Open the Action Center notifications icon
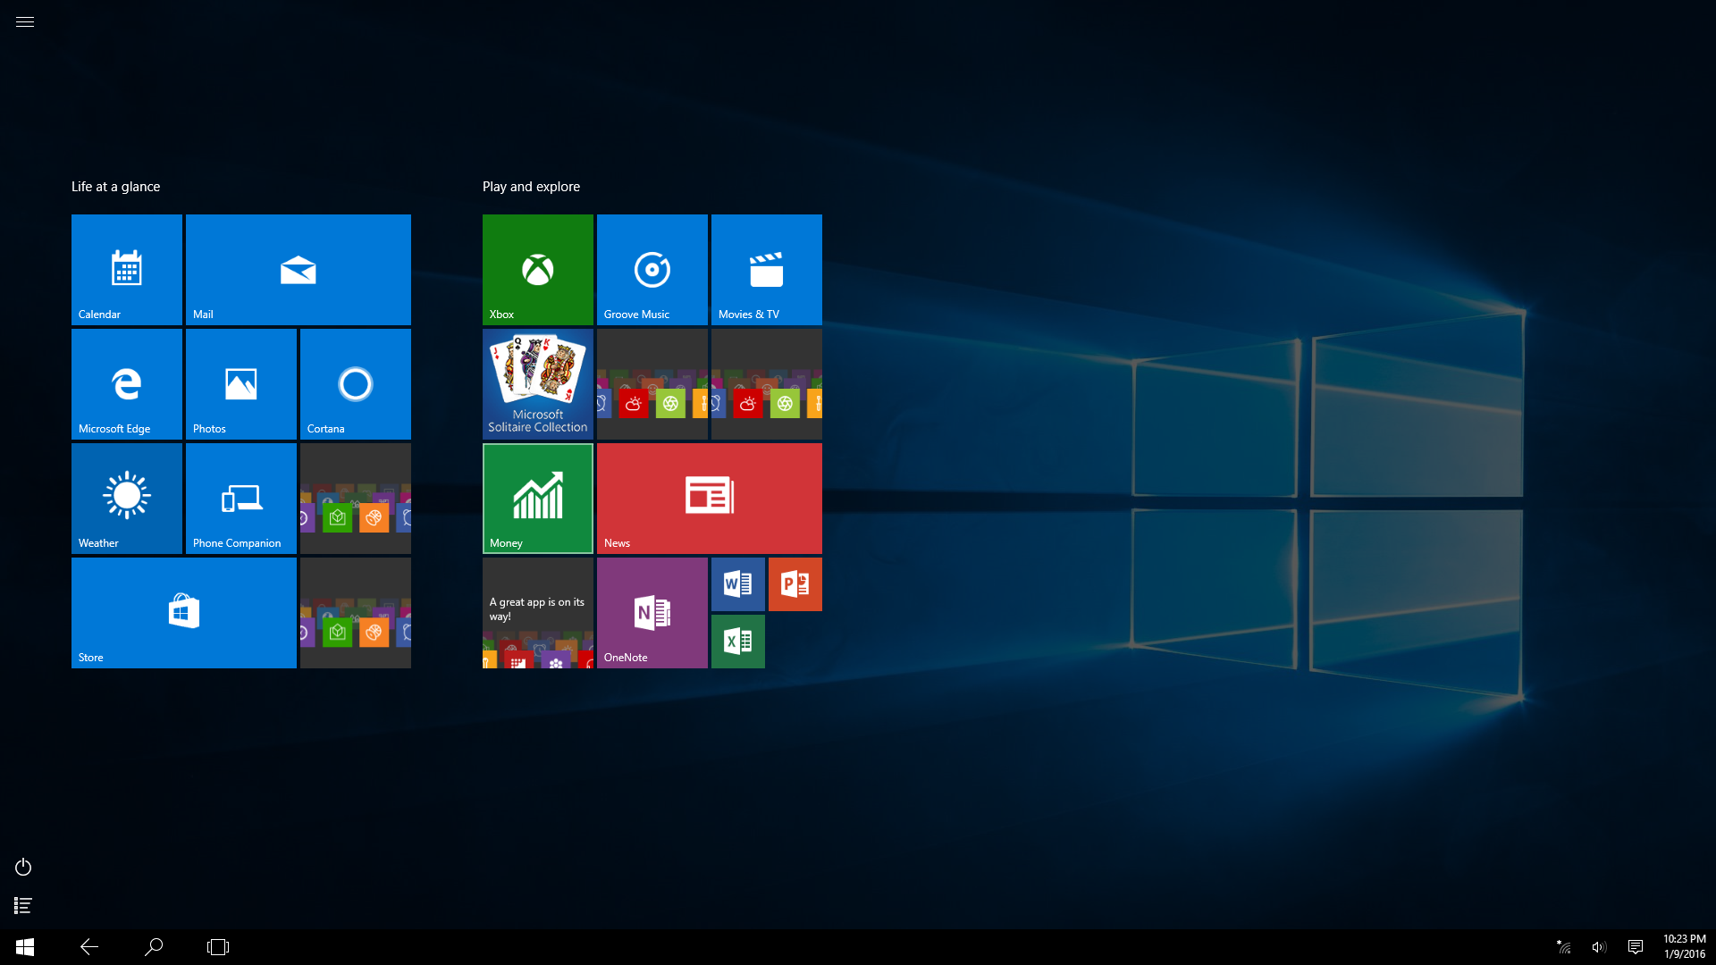Screen dimensions: 1716x965 click(1636, 947)
